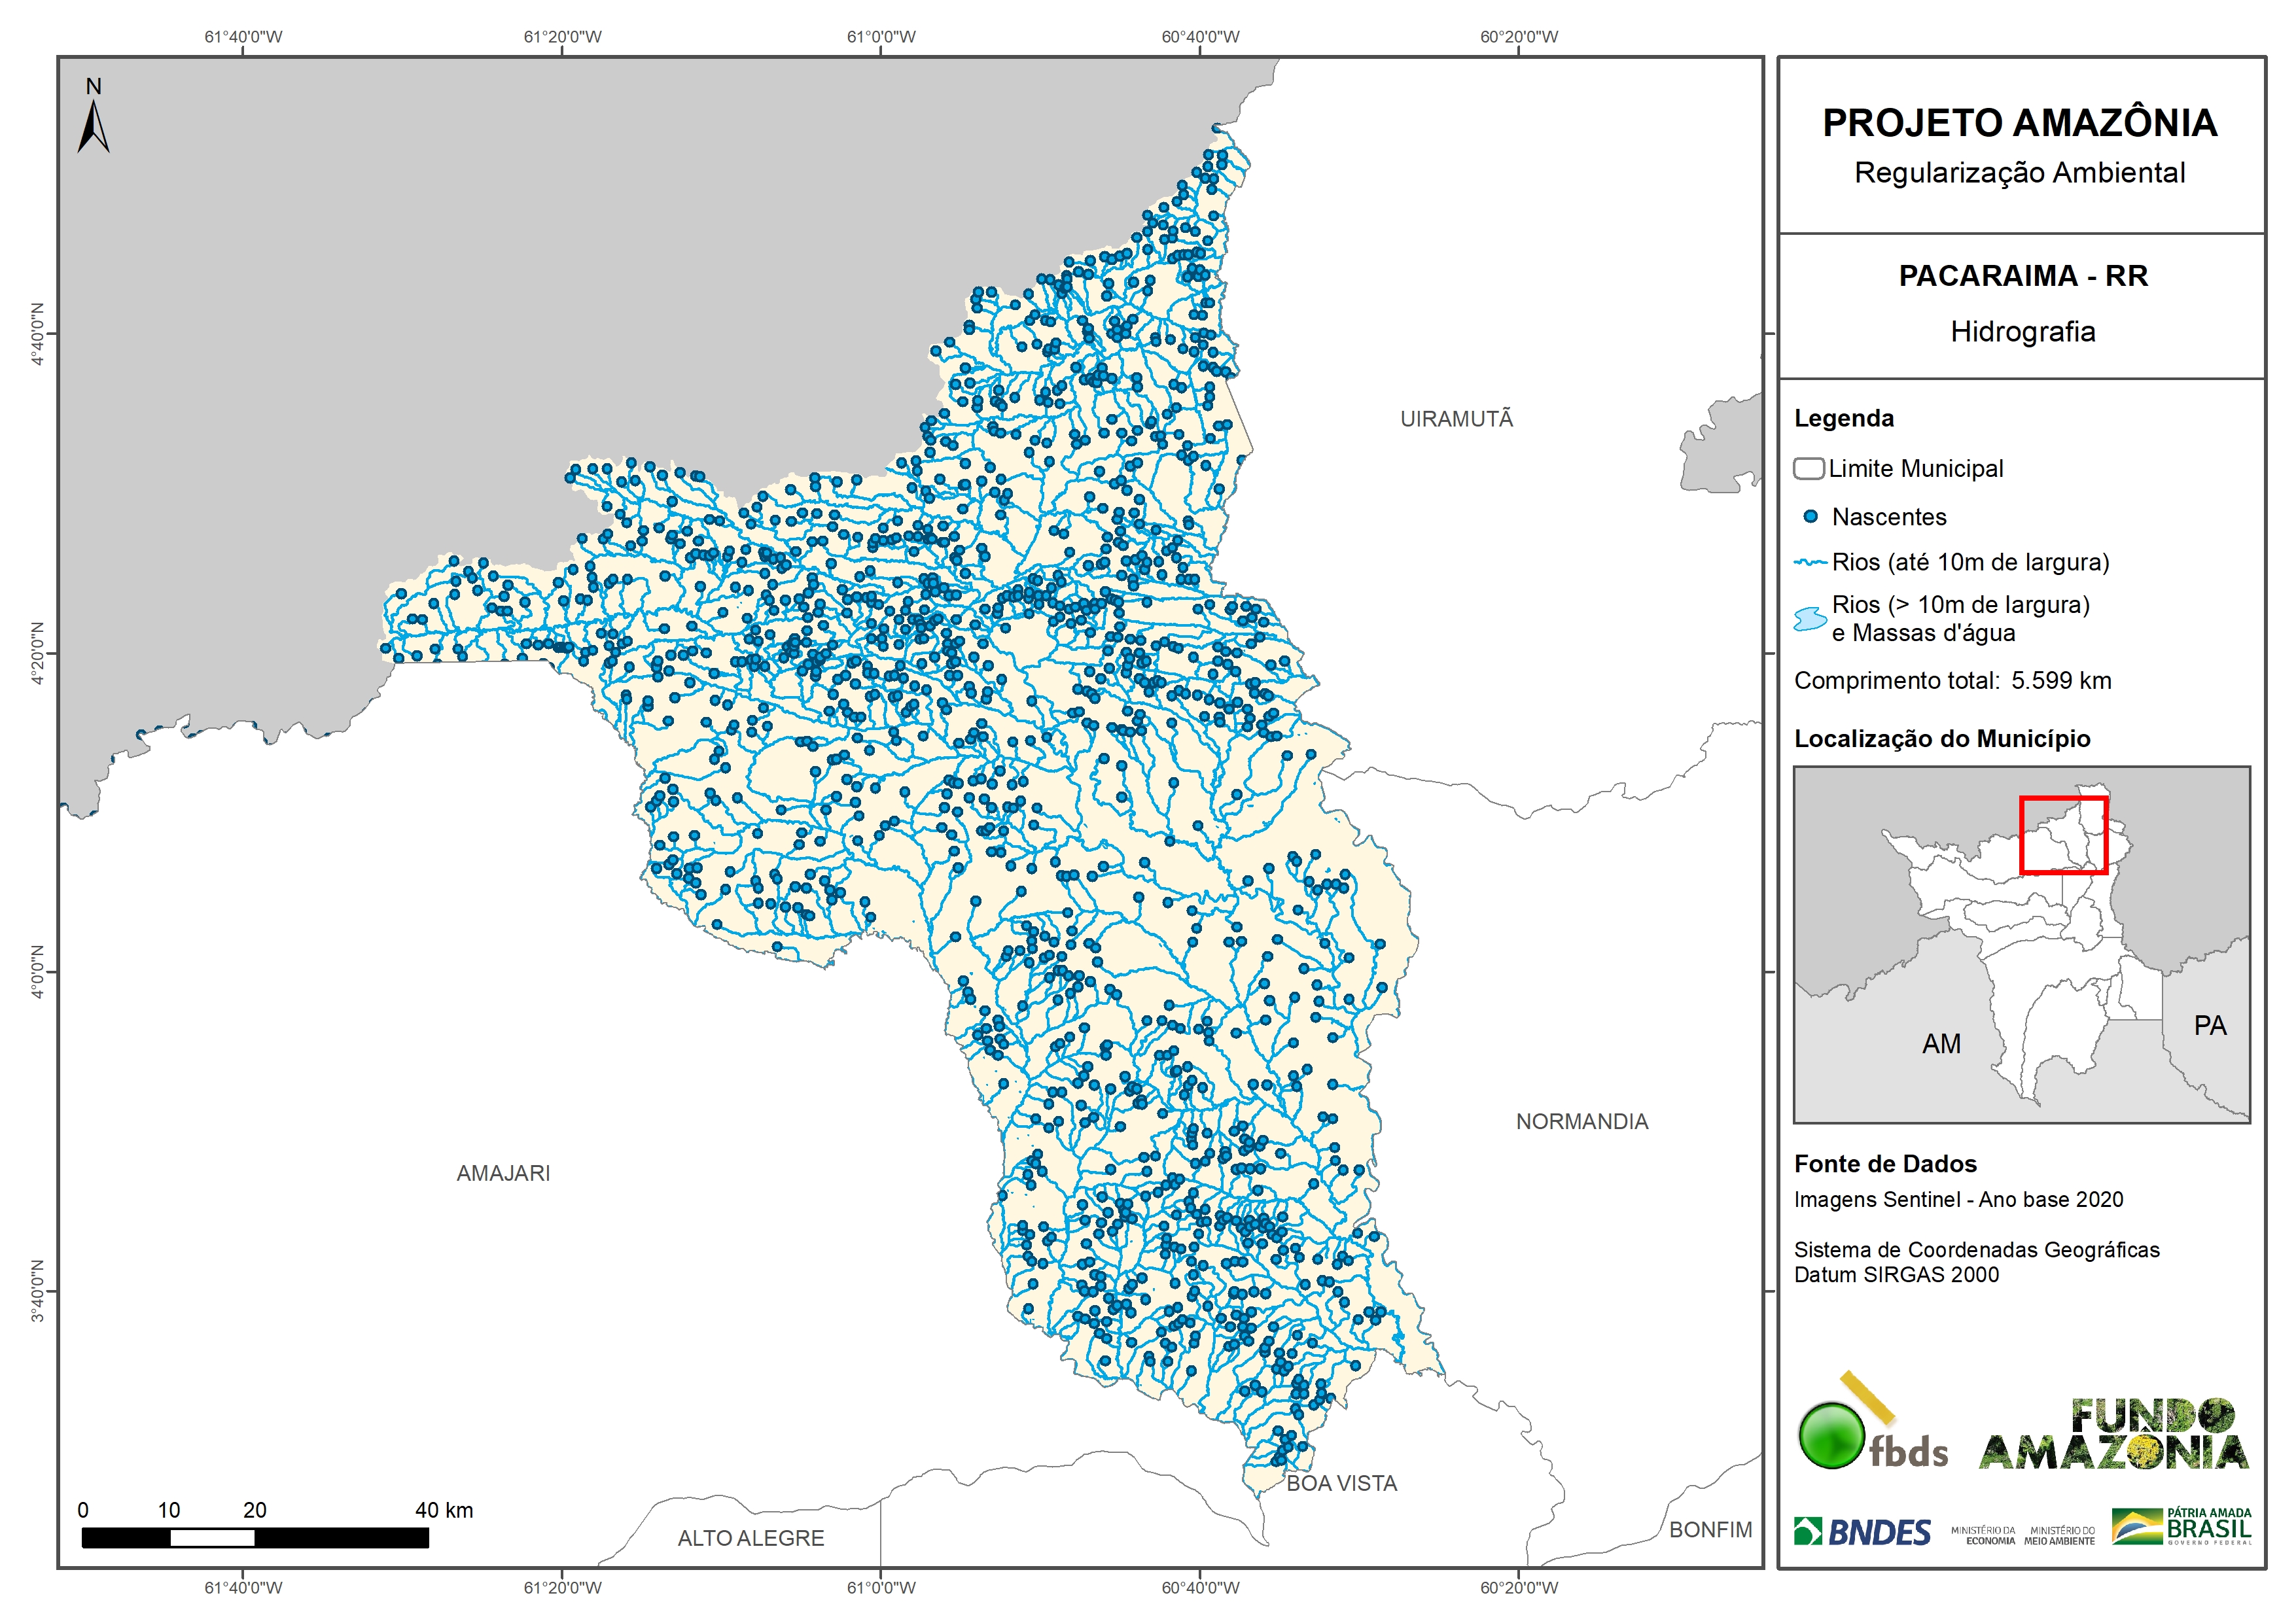Click the AMAJARI municipality label

tap(503, 1173)
